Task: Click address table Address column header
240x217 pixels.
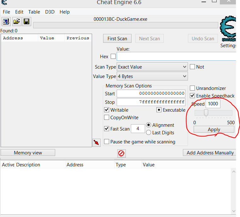Action: click(x=90, y=165)
